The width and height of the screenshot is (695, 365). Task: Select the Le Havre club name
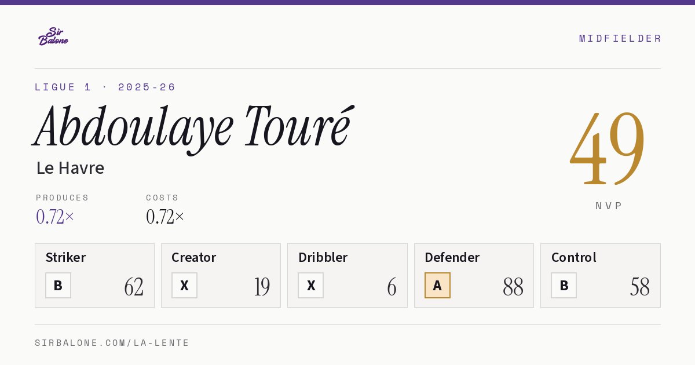pyautogui.click(x=70, y=168)
